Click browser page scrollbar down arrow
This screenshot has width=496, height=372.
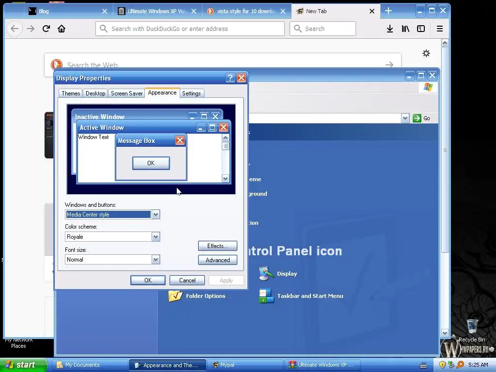(445, 333)
